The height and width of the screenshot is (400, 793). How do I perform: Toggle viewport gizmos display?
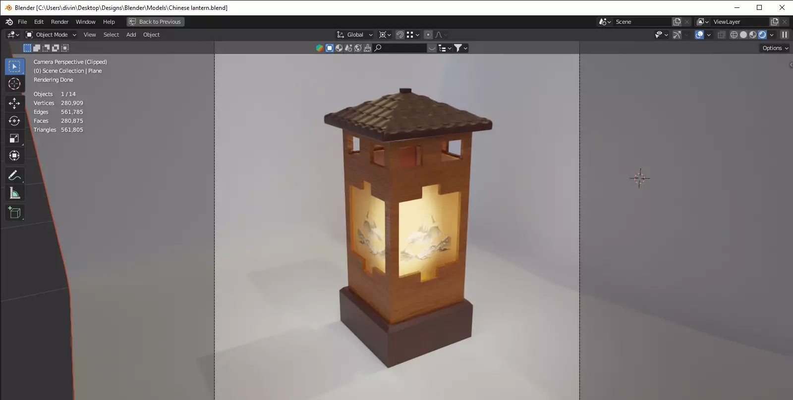[x=677, y=35]
